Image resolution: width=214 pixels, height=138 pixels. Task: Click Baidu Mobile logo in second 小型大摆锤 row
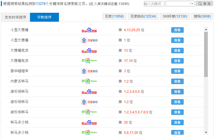pyautogui.click(x=89, y=40)
